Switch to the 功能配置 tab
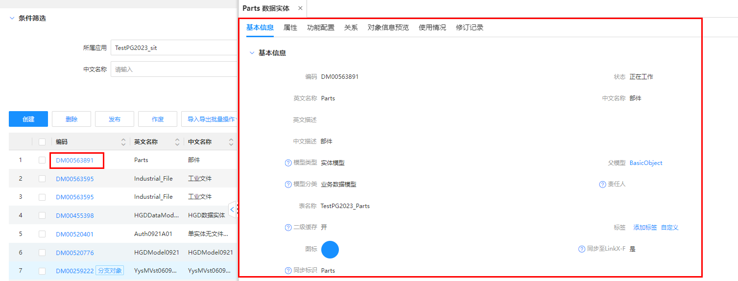Screen dimensions: 738x281 coord(321,27)
